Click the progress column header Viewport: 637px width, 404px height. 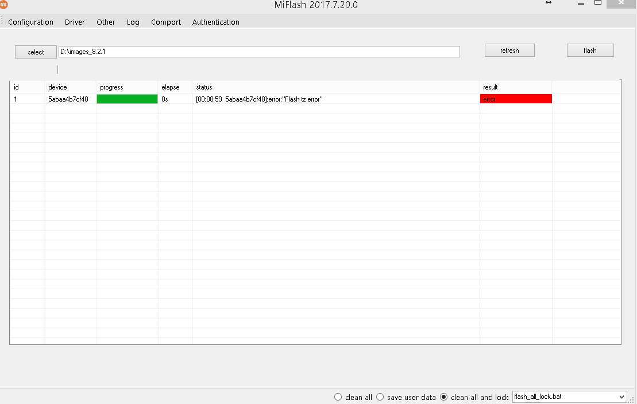coord(127,87)
